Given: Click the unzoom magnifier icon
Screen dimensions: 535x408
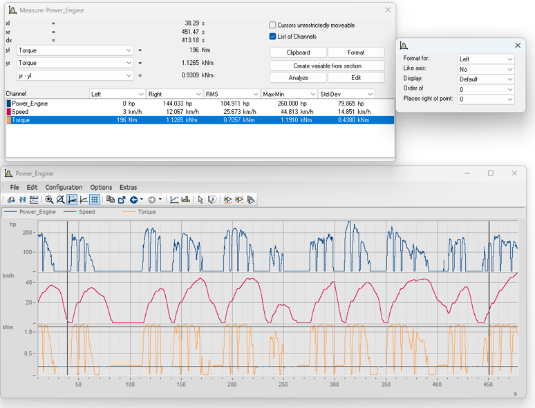Looking at the screenshot, I should [x=60, y=200].
